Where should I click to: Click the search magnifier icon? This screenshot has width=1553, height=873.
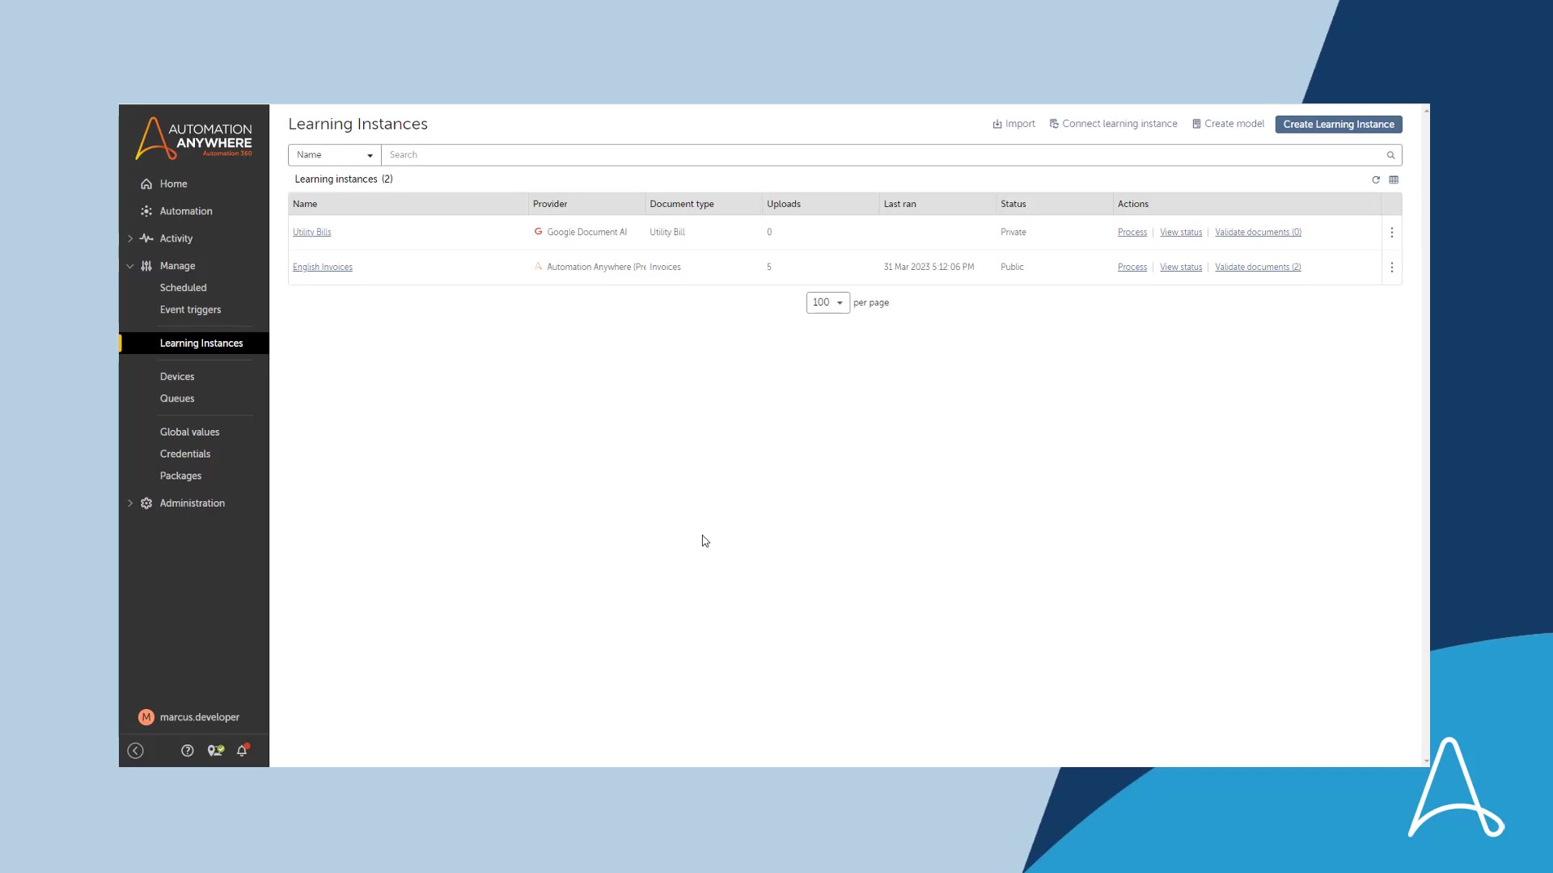point(1391,155)
